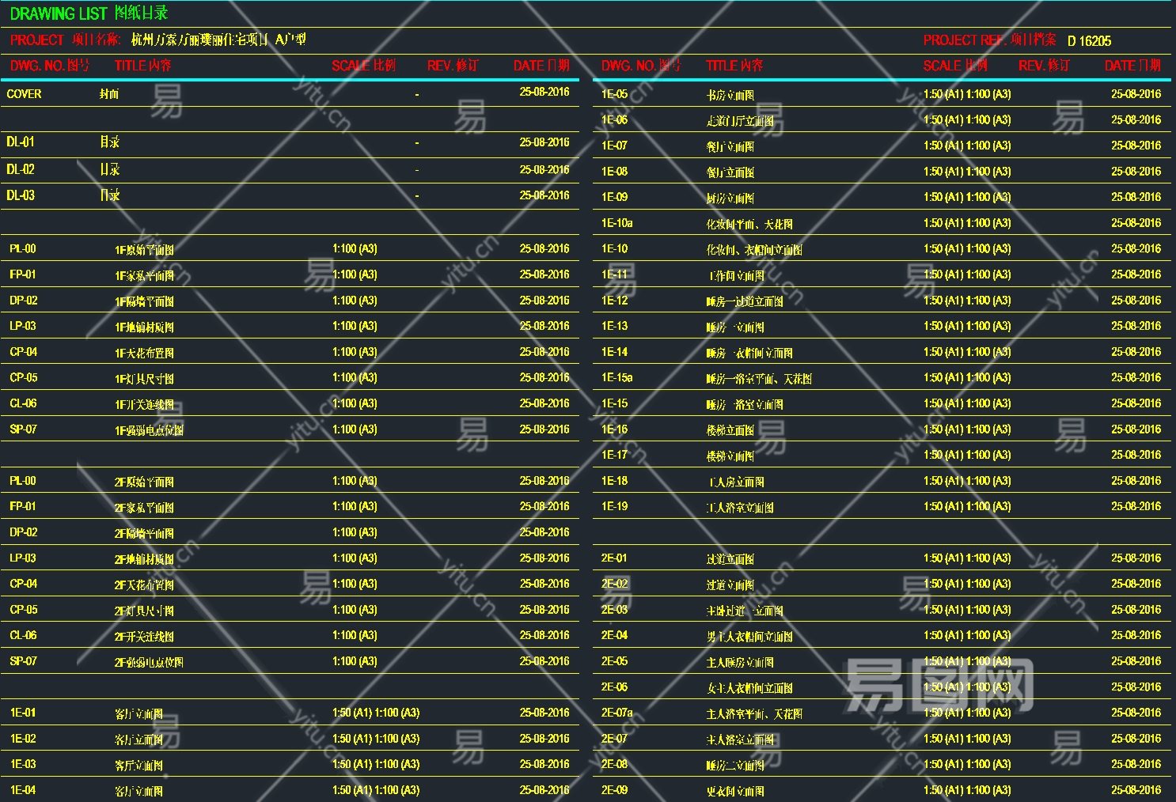Click the '2E-05' drawing number
The width and height of the screenshot is (1176, 802).
click(x=614, y=661)
